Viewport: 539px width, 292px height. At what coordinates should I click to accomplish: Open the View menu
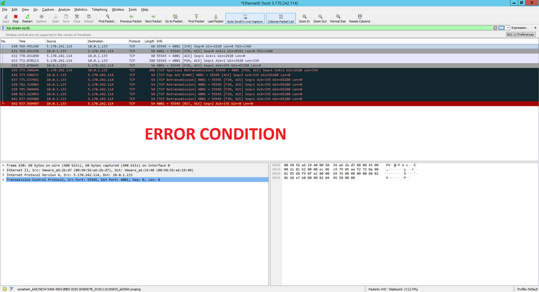pyautogui.click(x=25, y=10)
